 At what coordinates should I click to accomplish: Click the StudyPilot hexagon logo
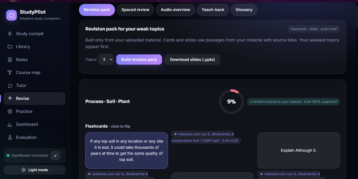point(12,15)
